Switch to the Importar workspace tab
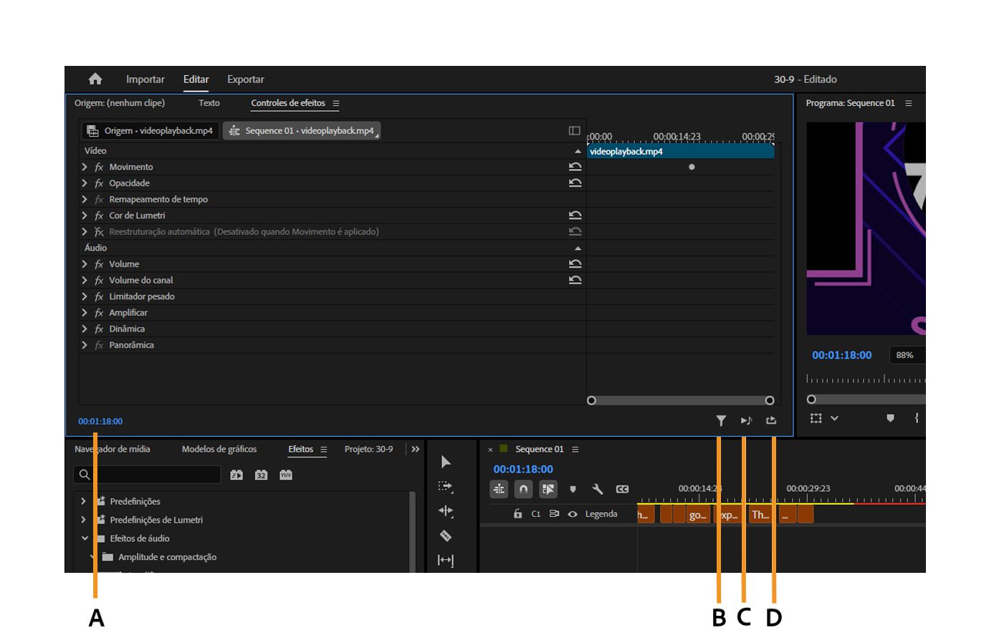This screenshot has width=989, height=638. [145, 79]
